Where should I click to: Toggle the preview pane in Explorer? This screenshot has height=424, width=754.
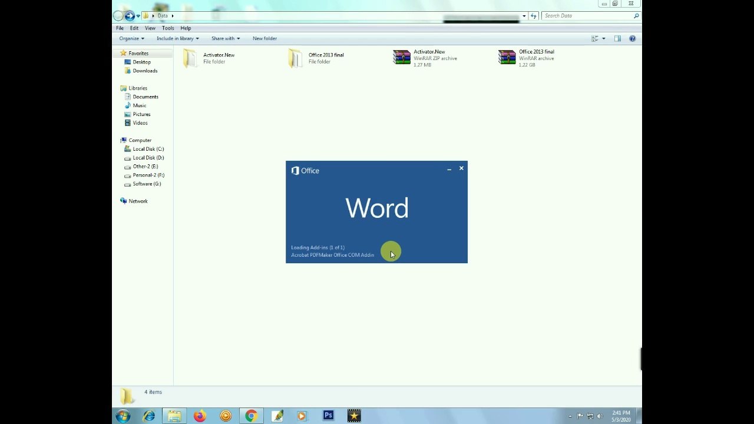617,38
